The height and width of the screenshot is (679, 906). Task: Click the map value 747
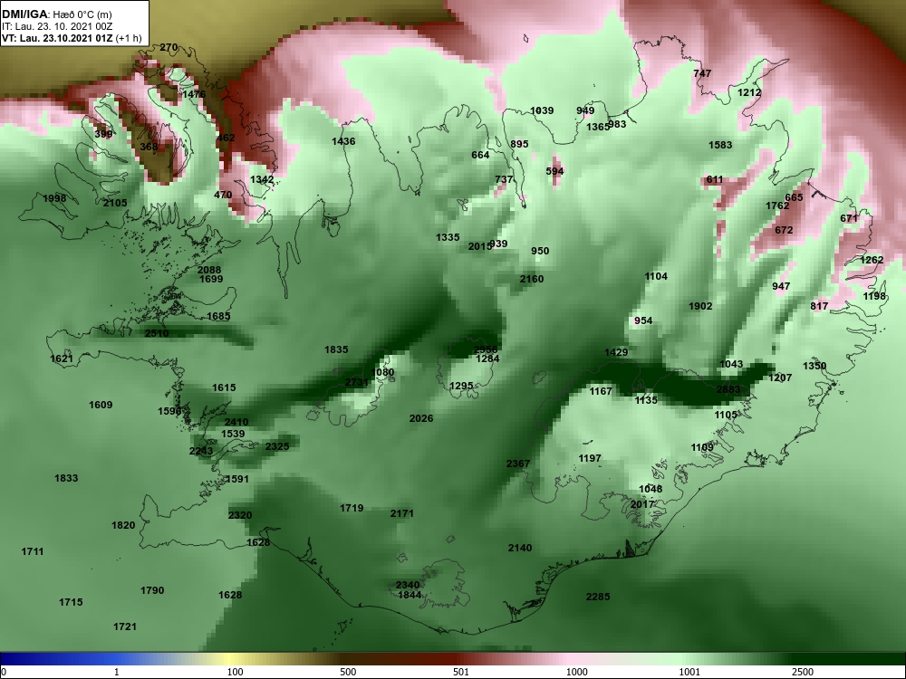click(702, 73)
